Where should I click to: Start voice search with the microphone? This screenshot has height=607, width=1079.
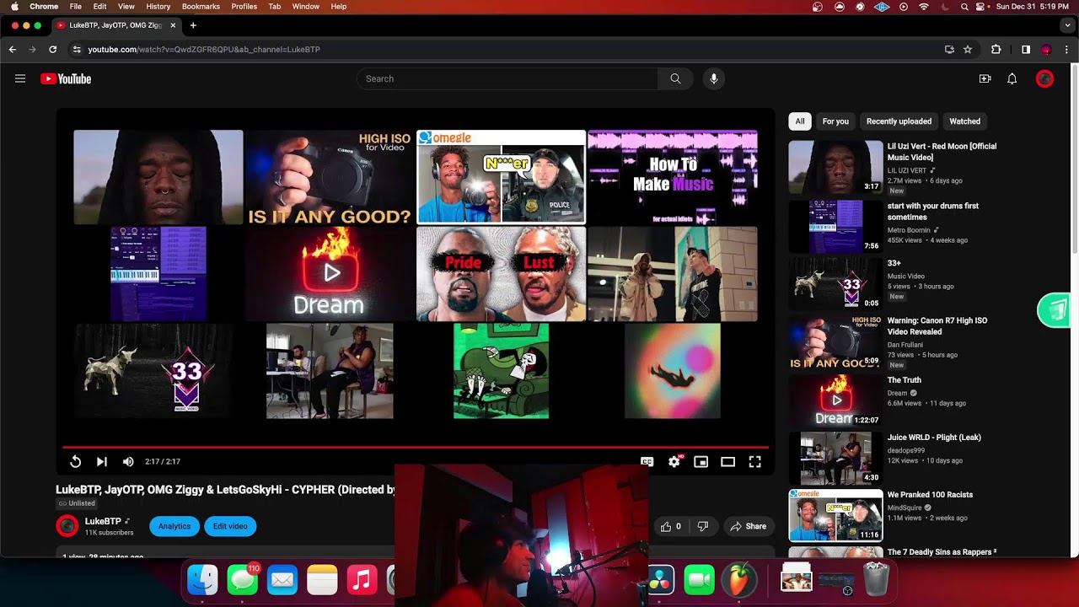pos(714,78)
